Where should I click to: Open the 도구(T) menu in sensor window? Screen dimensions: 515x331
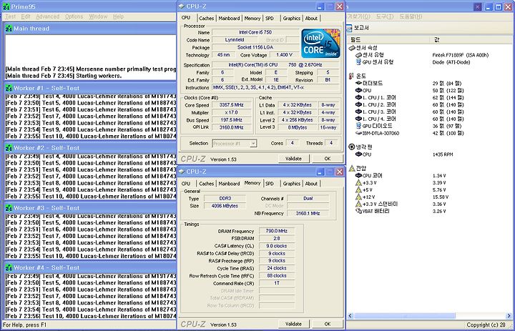coord(385,16)
